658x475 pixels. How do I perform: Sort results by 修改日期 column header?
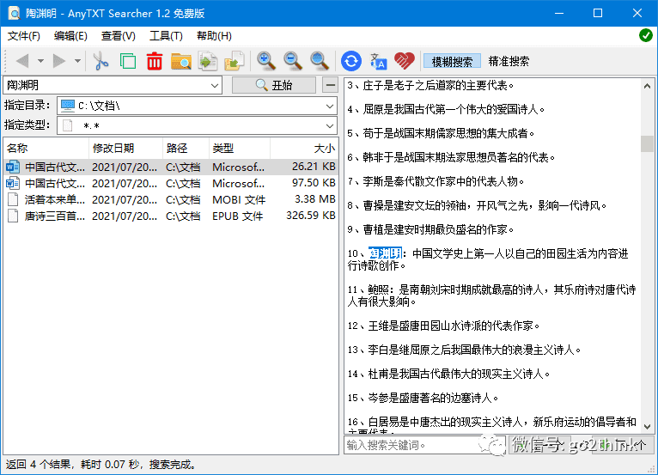[x=125, y=148]
